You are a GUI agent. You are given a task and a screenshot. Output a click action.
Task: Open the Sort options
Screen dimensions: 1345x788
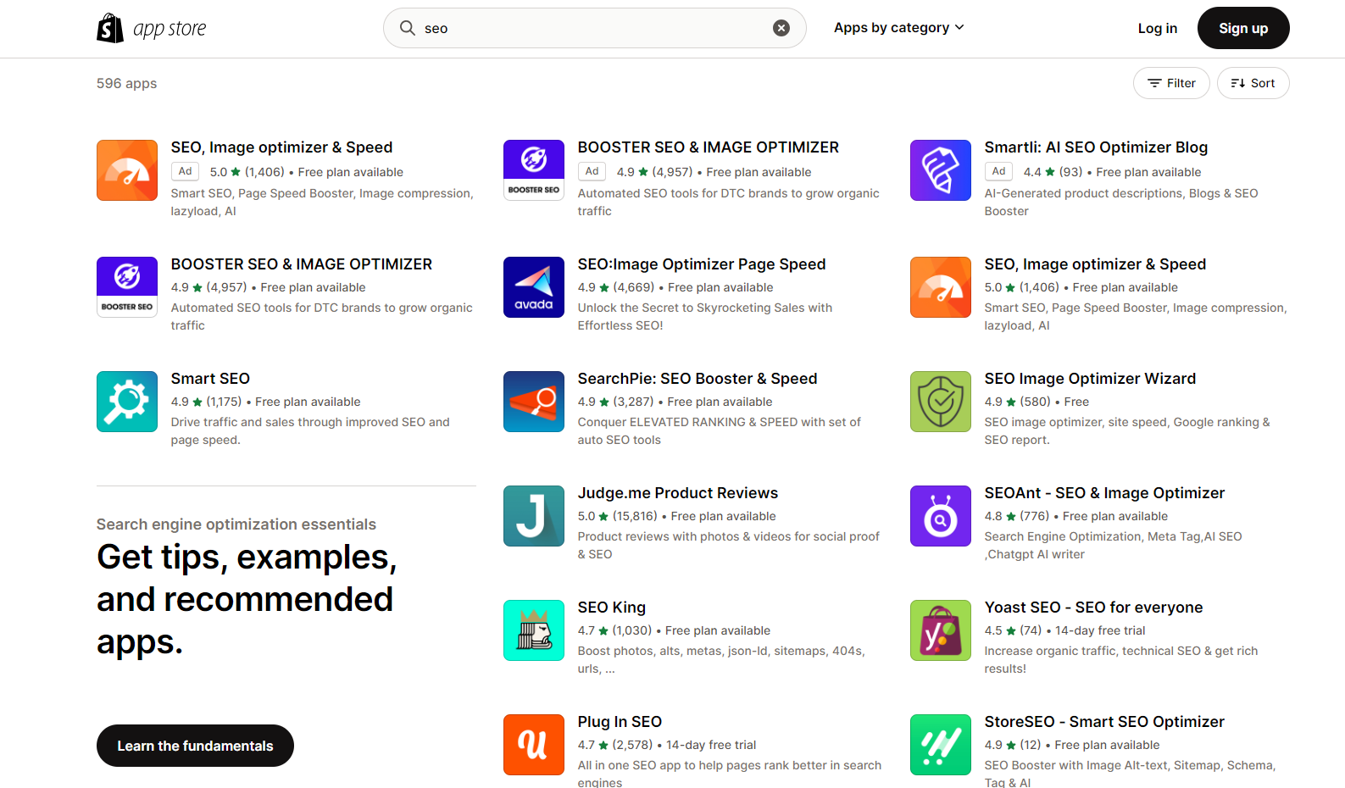pyautogui.click(x=1253, y=83)
